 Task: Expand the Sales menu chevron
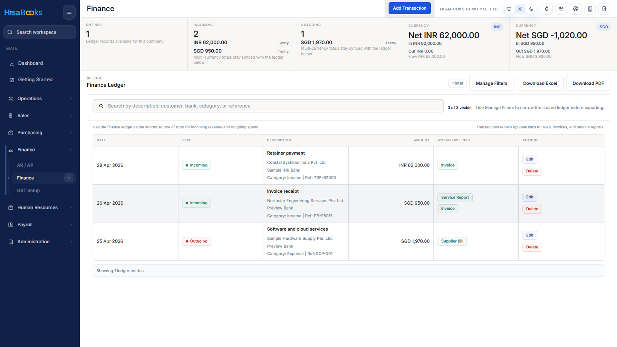pyautogui.click(x=71, y=116)
